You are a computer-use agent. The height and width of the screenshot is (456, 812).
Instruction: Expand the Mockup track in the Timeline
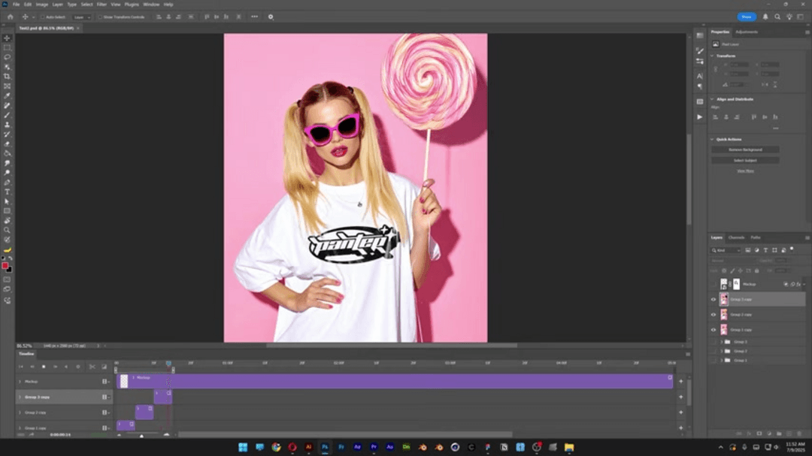pos(20,381)
